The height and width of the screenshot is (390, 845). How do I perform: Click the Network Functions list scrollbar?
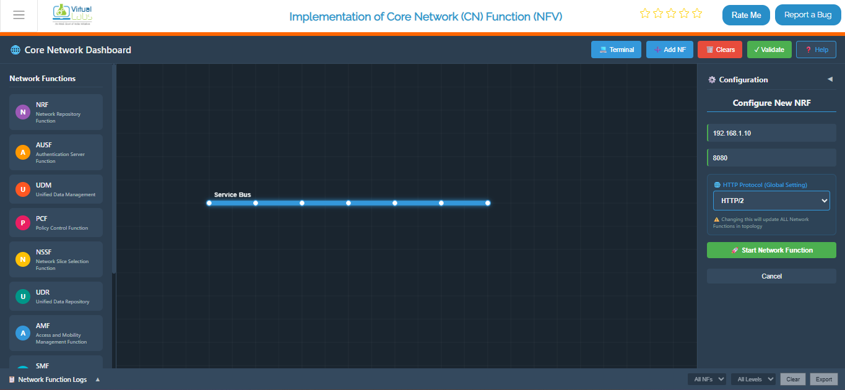[114, 168]
